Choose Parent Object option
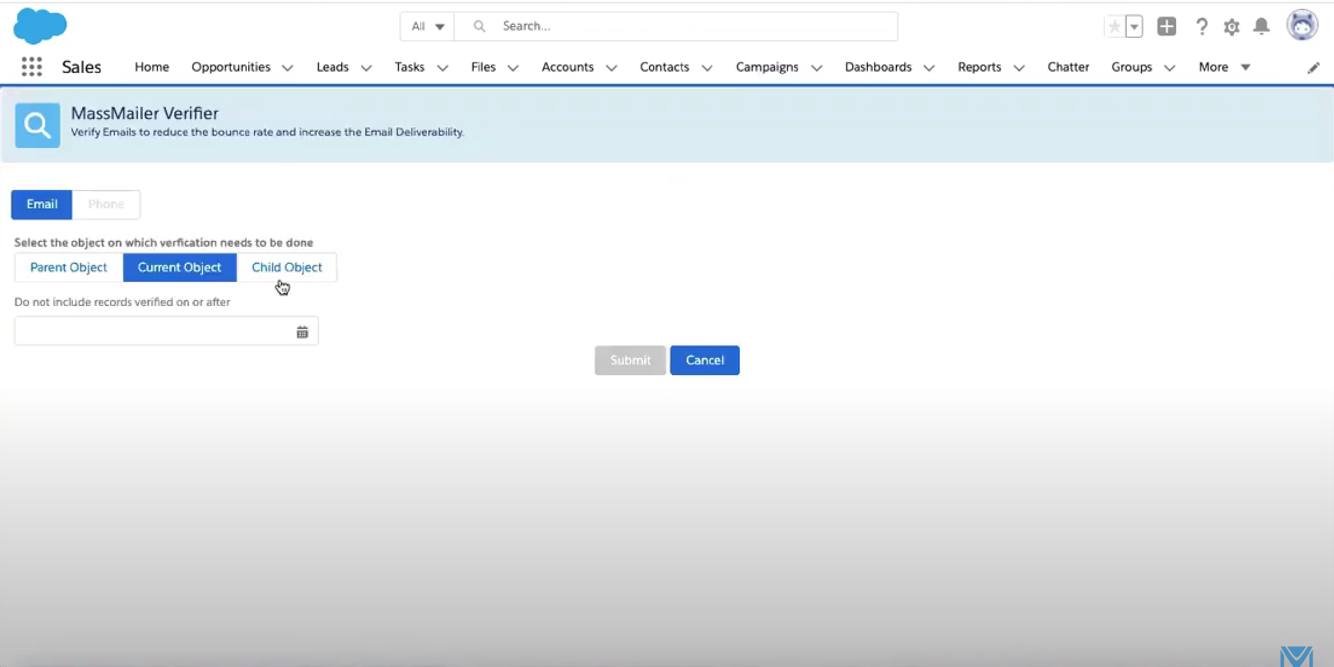1334x667 pixels. (x=69, y=268)
